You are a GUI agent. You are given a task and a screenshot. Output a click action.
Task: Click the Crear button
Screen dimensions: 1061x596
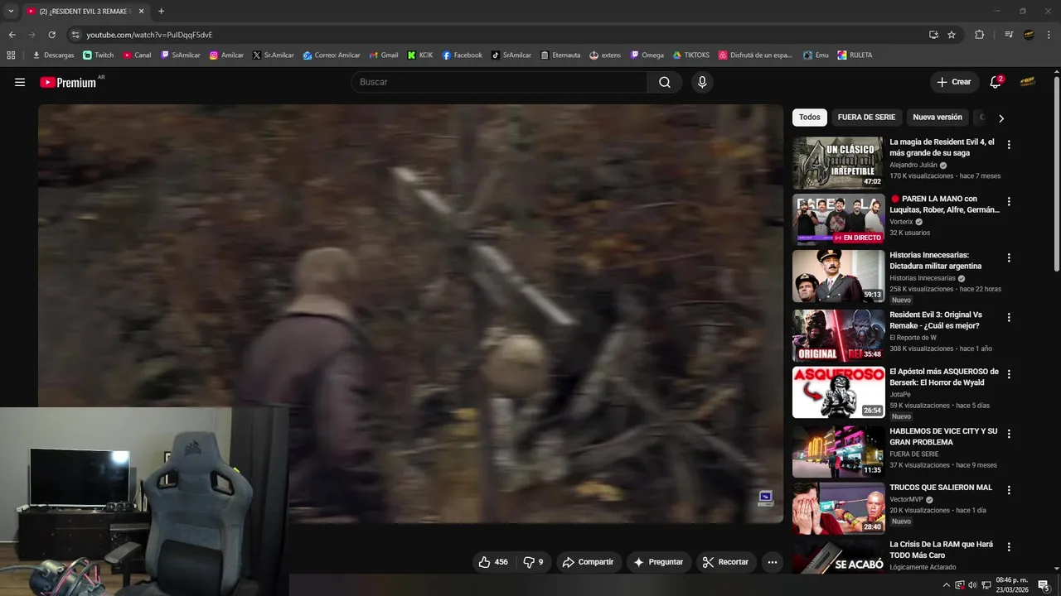(953, 82)
